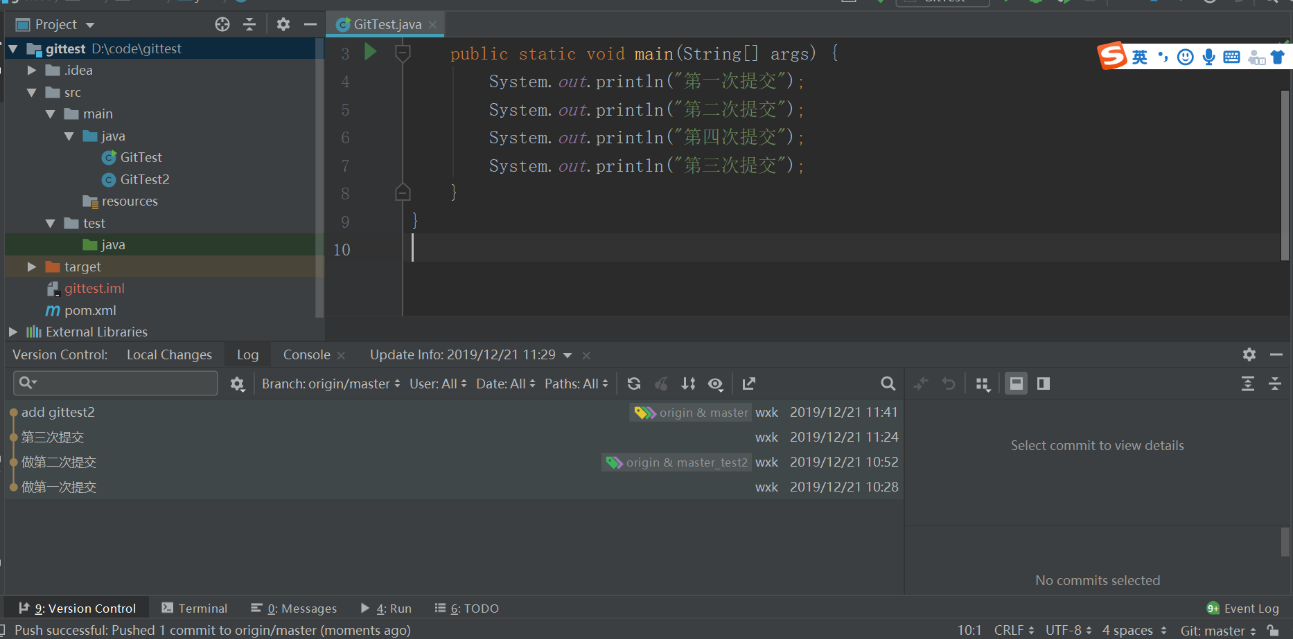Image resolution: width=1293 pixels, height=639 pixels.
Task: Expand the .idea folder
Action: pos(31,70)
